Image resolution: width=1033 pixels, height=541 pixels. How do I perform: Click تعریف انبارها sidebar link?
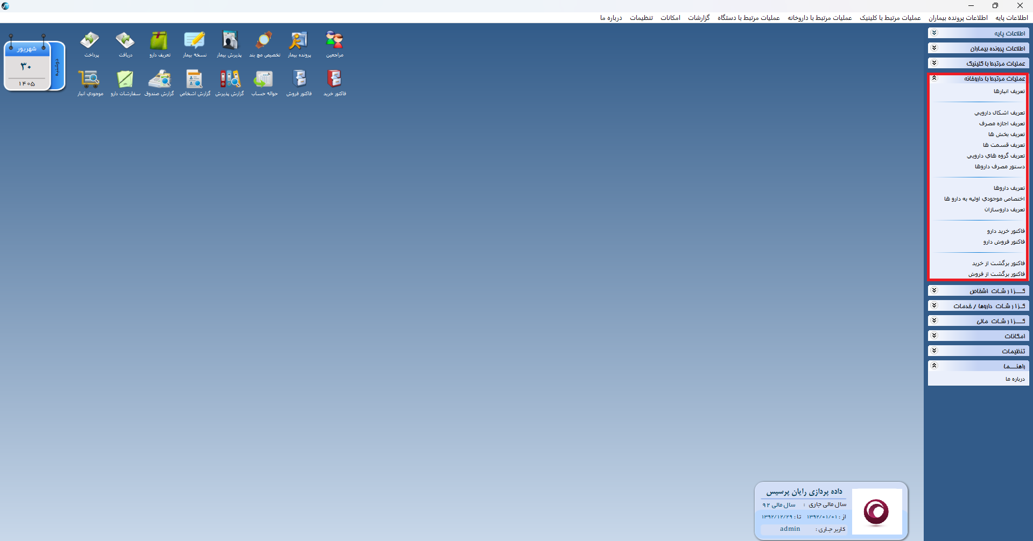point(1009,91)
